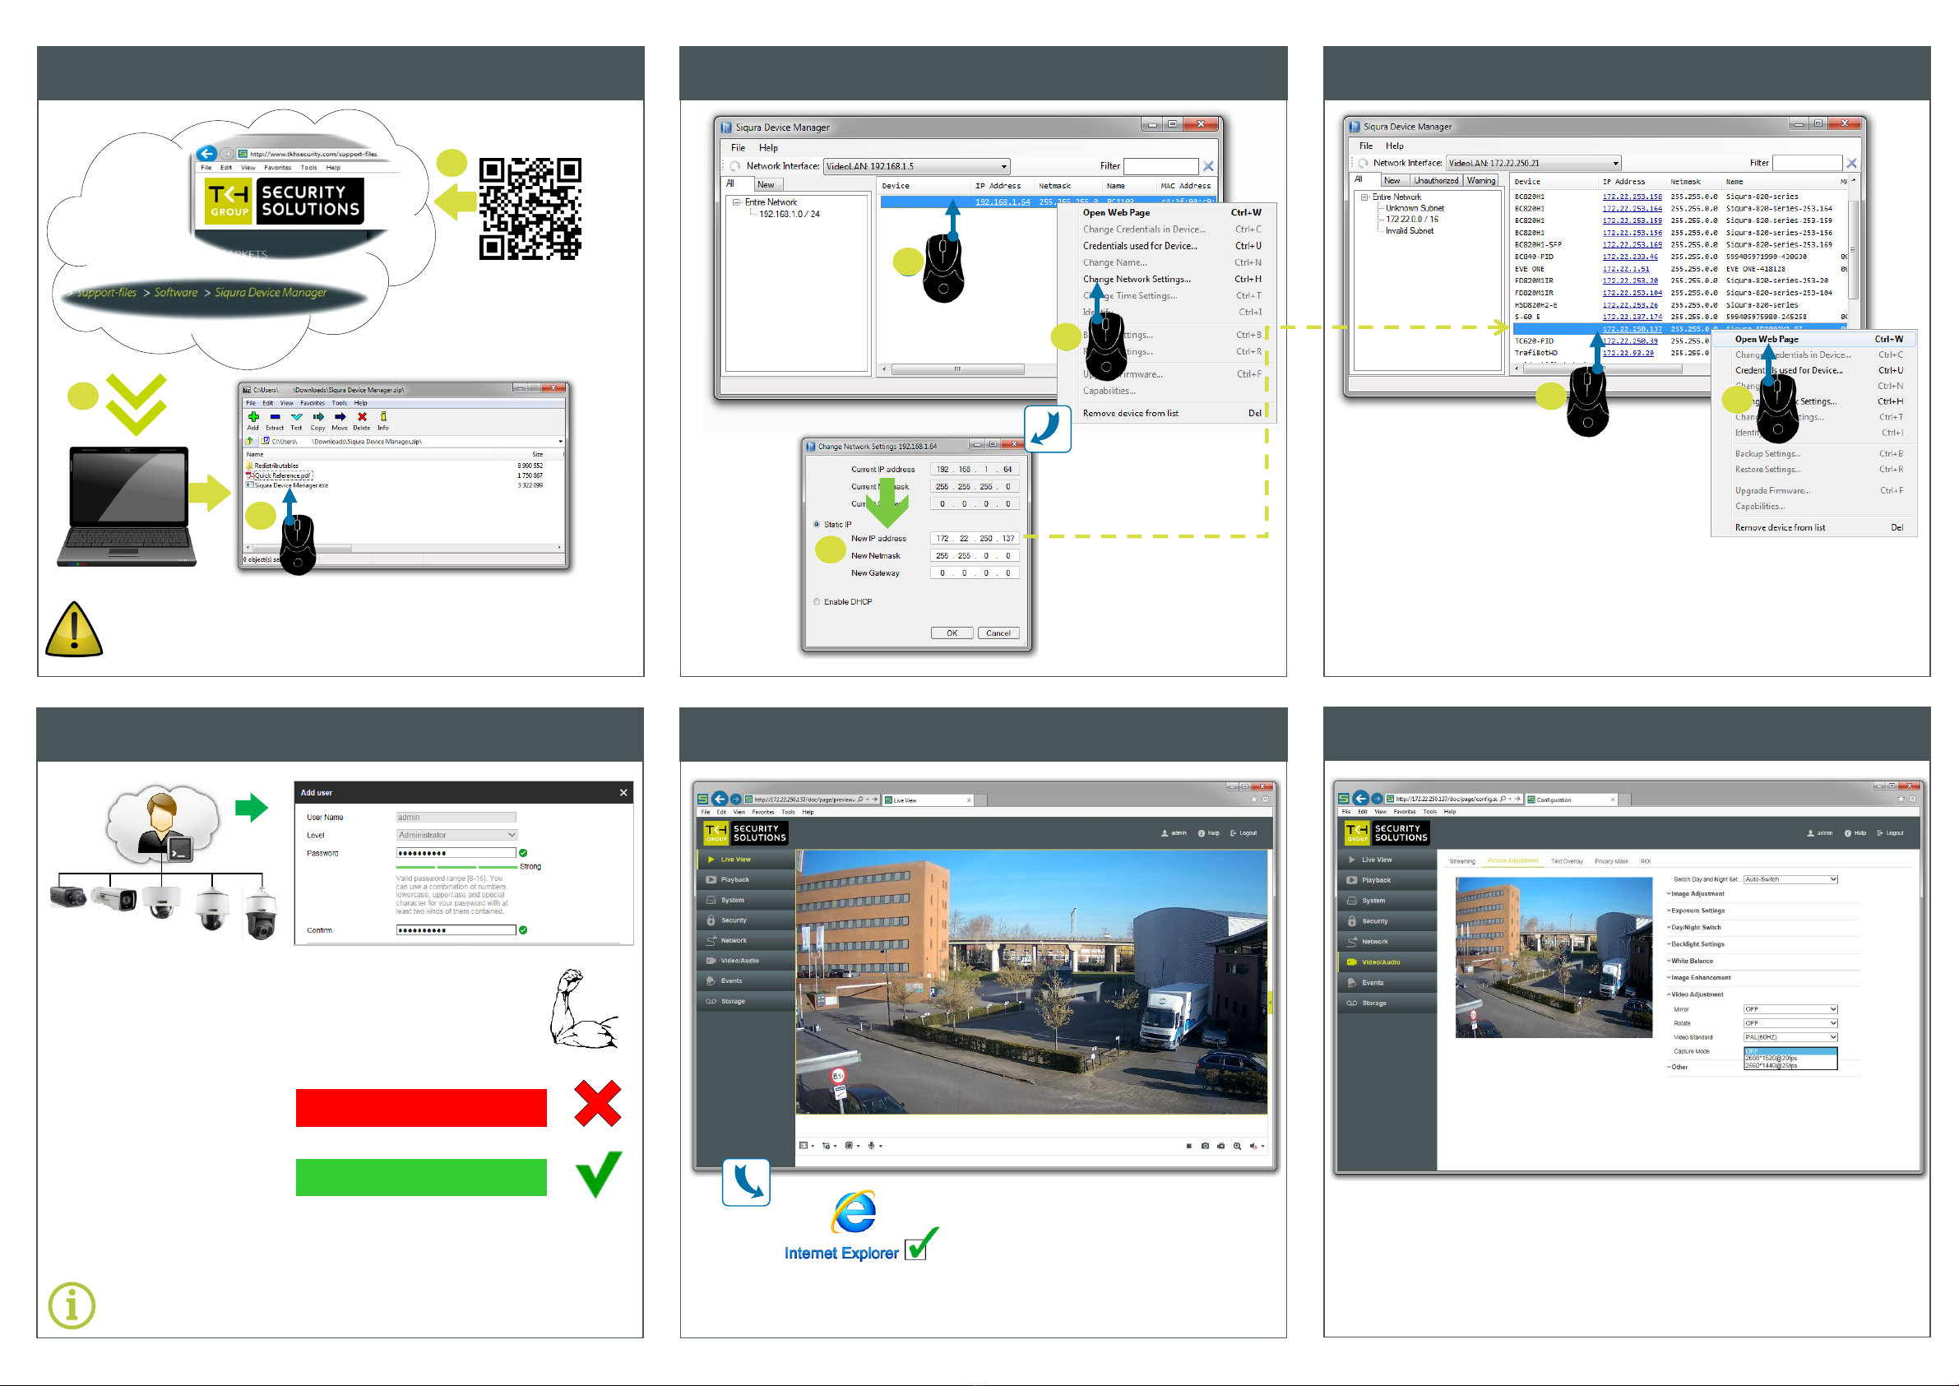
Task: Click the Password field in Add user
Action: [x=456, y=853]
